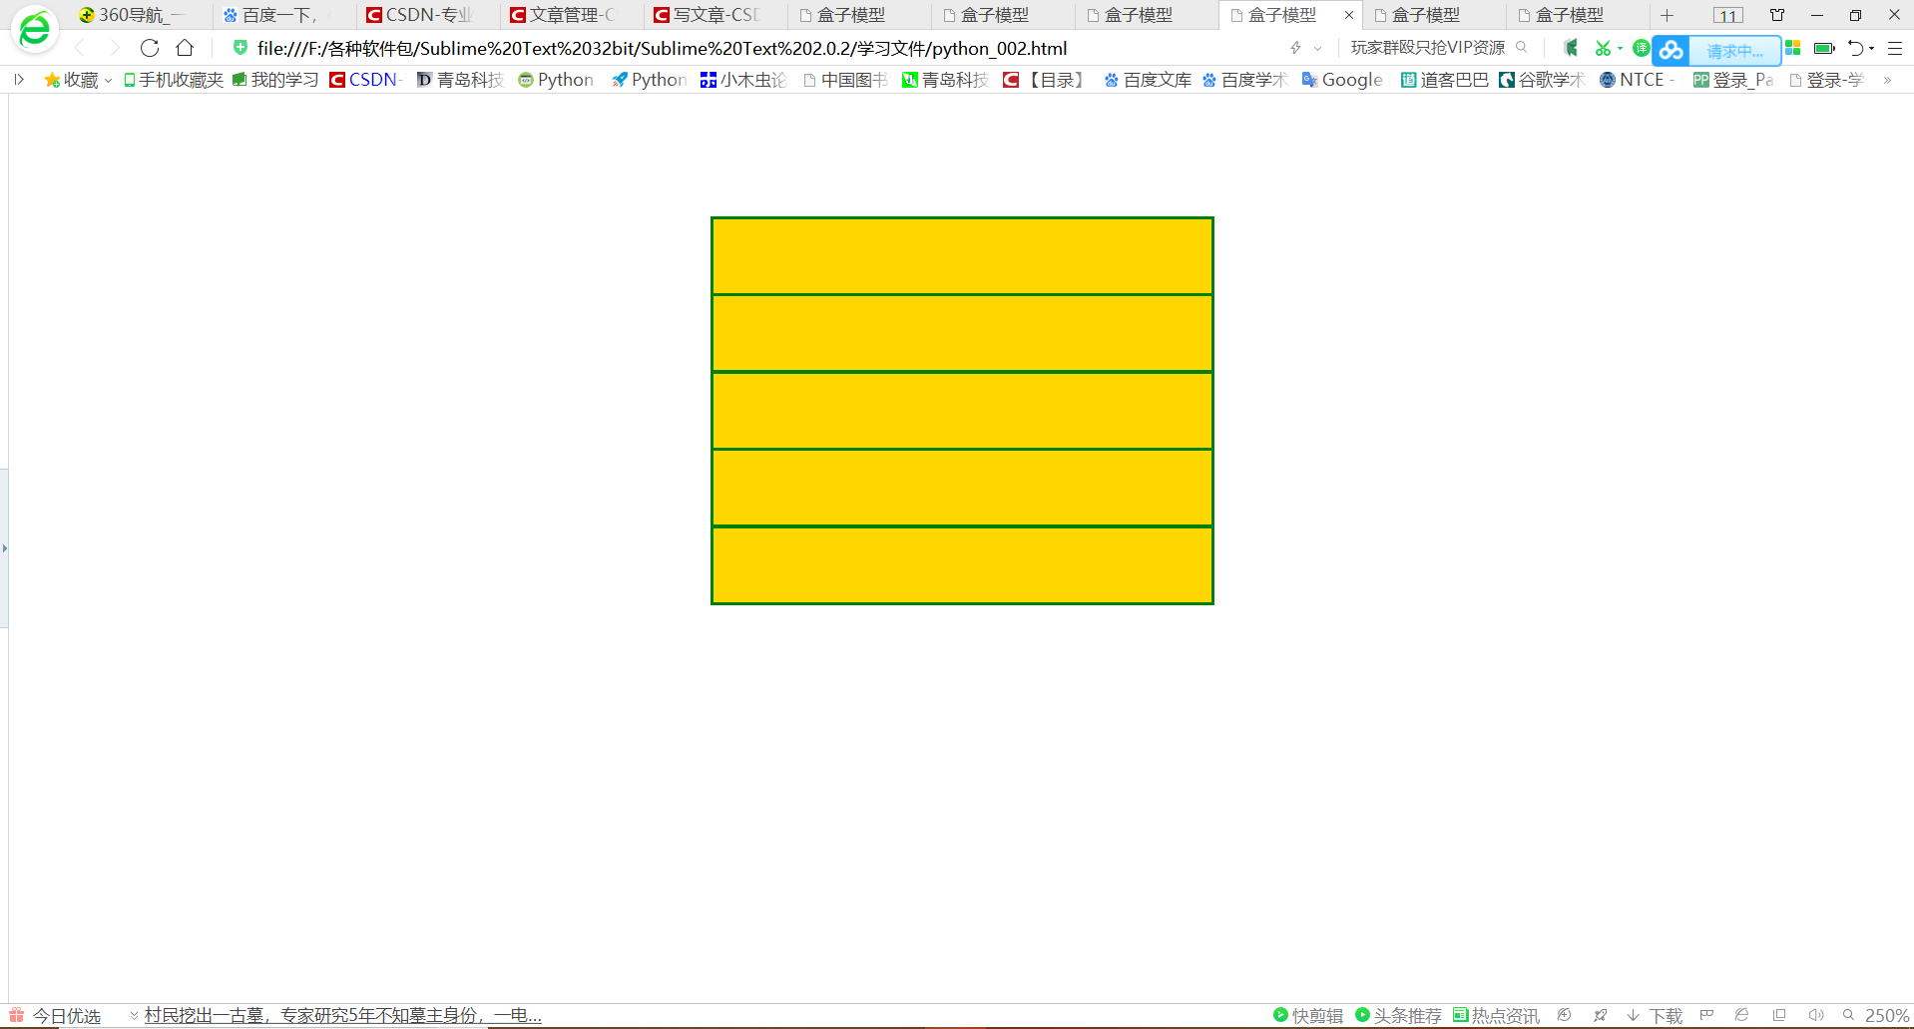Open the Google translate bookmark
Image resolution: width=1914 pixels, height=1029 pixels.
click(1342, 80)
